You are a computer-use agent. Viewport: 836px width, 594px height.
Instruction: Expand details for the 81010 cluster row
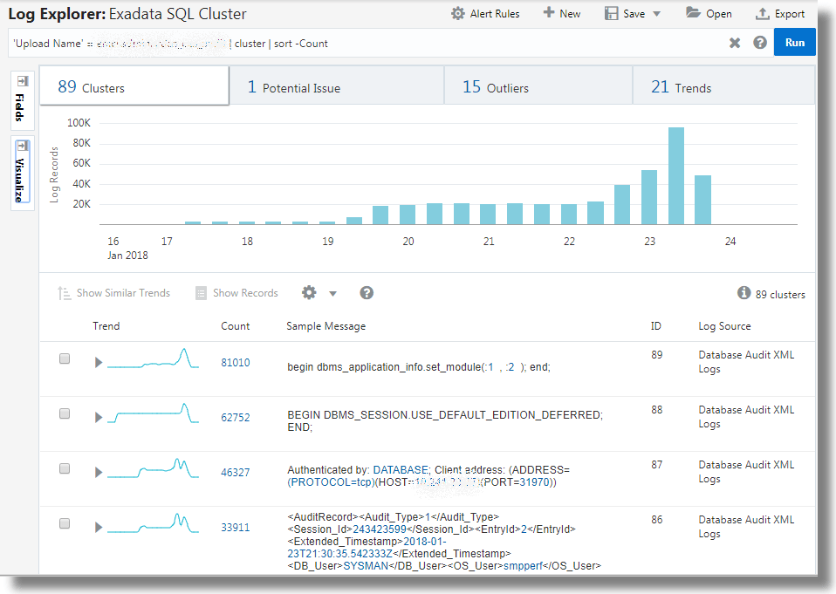point(98,361)
